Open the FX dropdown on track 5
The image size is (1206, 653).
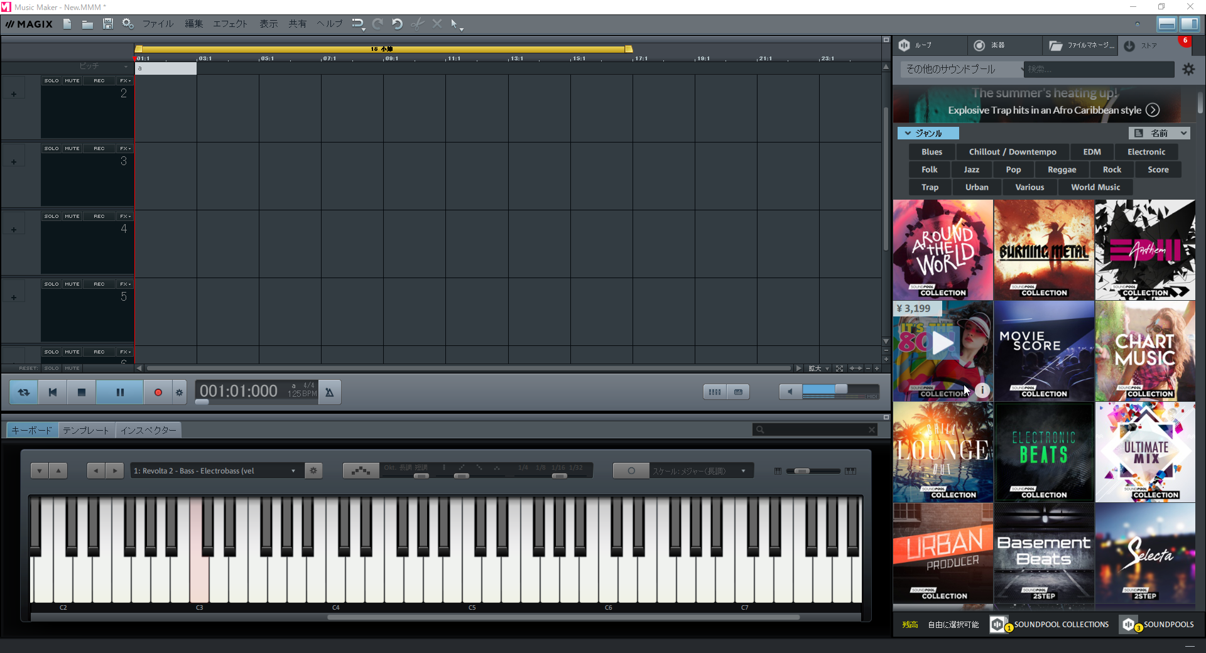click(125, 284)
